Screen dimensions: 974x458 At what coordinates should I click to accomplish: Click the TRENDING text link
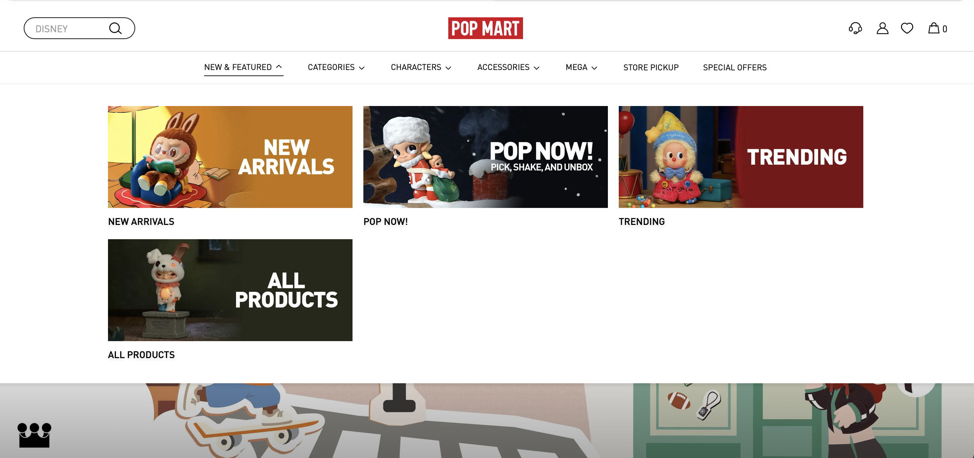[x=642, y=222]
